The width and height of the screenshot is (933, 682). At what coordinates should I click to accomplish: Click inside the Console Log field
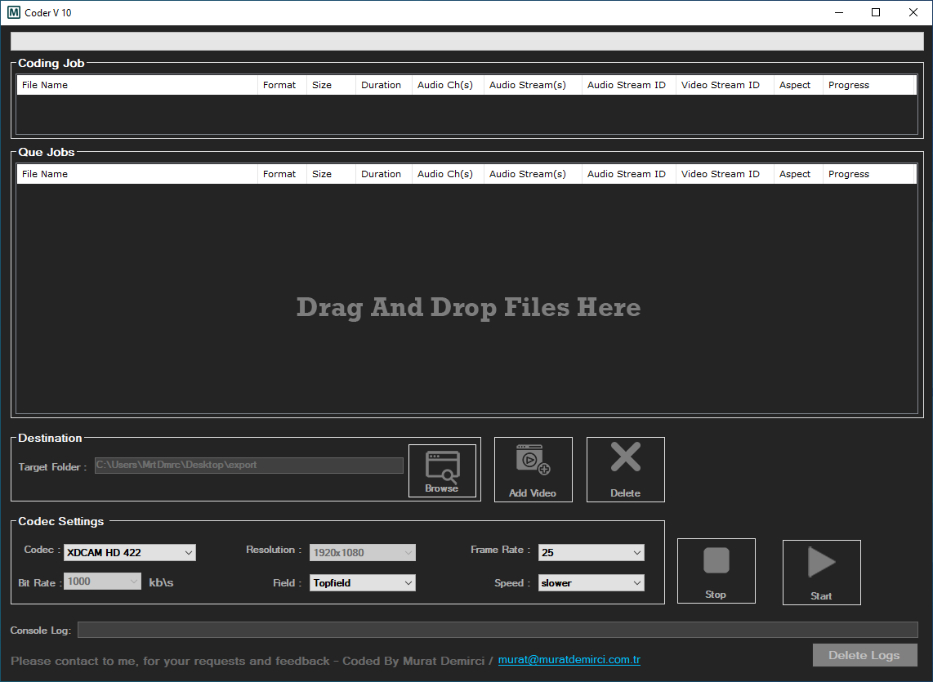point(497,629)
